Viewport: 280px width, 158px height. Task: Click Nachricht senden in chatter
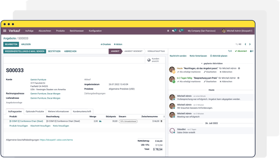(x=178, y=56)
